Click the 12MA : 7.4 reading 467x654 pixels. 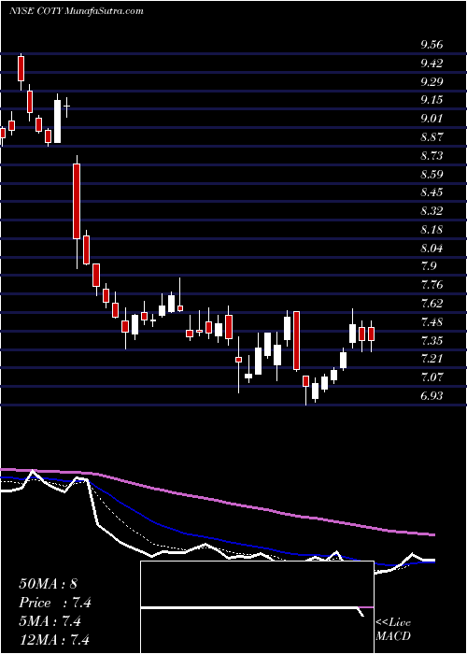[54, 639]
